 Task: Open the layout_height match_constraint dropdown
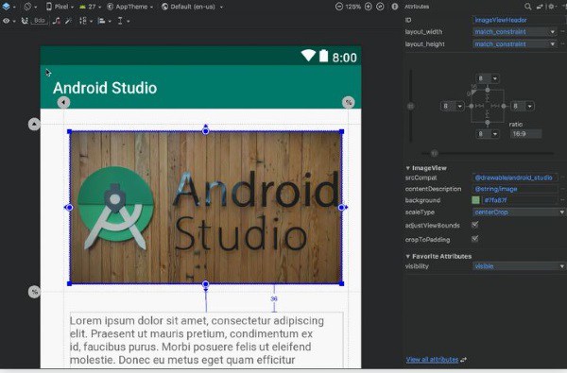(x=514, y=44)
